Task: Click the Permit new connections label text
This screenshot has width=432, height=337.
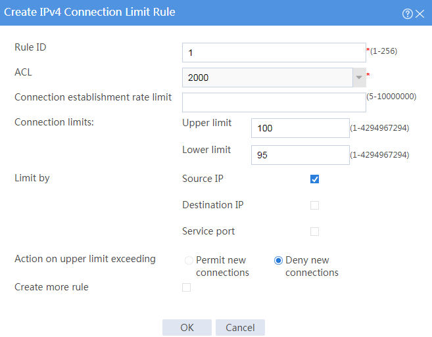Action: pos(222,266)
